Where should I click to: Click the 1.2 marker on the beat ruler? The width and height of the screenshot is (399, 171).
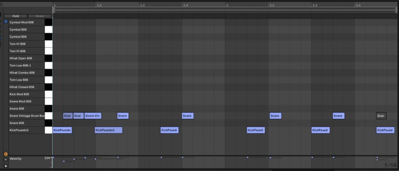(x=99, y=5)
